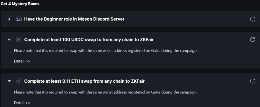The image size is (260, 107).
Task: Collapse the 0.11 ETH swap task
Action: tap(9, 81)
